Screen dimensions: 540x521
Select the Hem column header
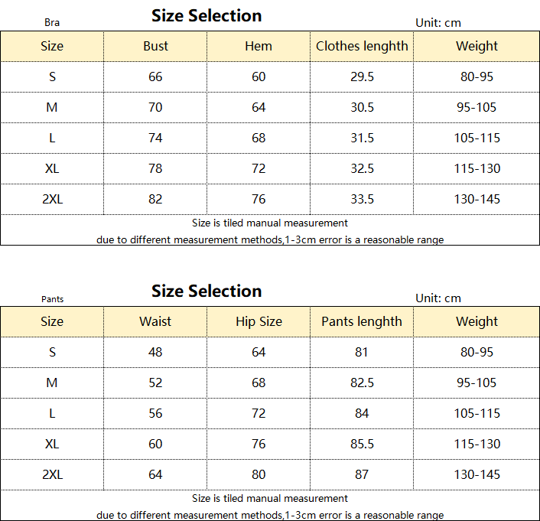tap(259, 46)
